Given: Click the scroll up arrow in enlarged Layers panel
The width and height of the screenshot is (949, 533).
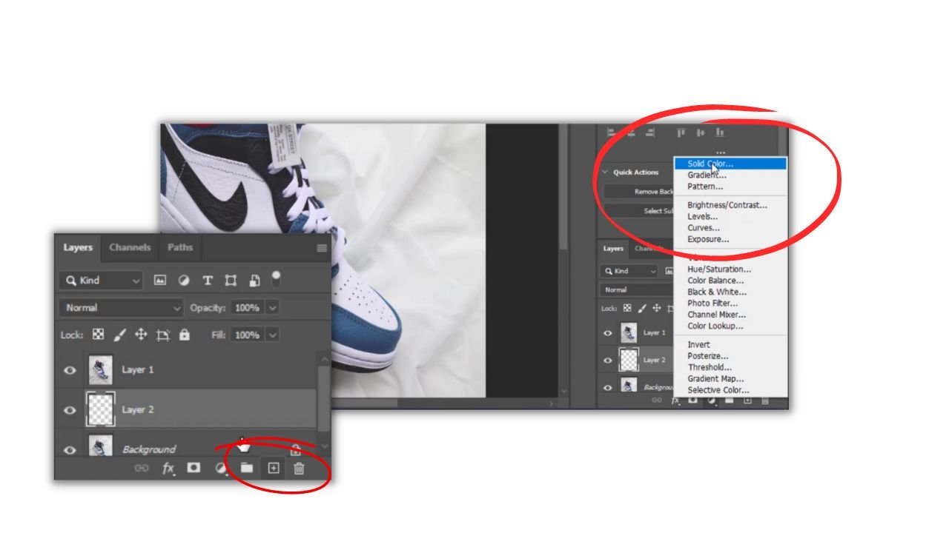Looking at the screenshot, I should [x=324, y=360].
